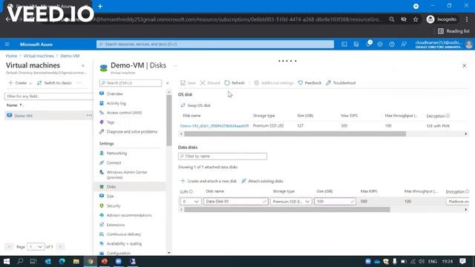475x267 pixels.
Task: Click the Save toolbar button
Action: tap(188, 82)
